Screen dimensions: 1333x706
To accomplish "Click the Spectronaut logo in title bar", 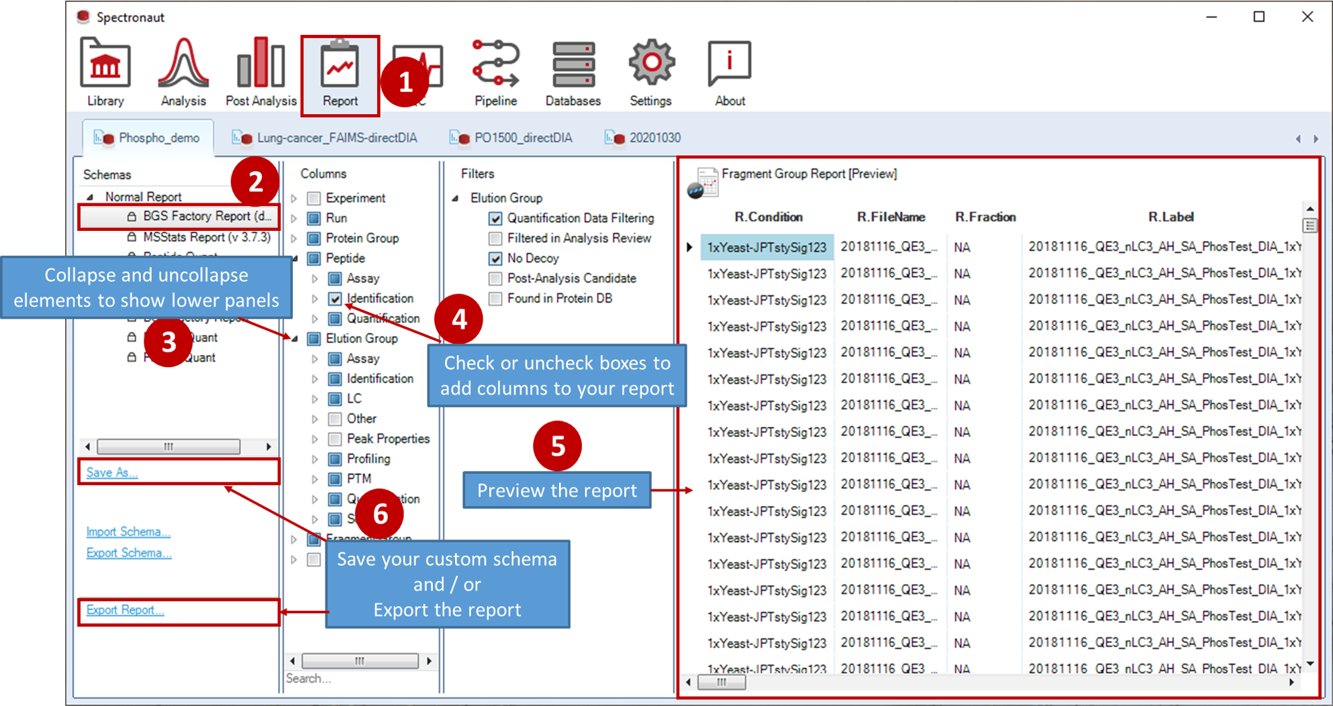I will coord(83,17).
